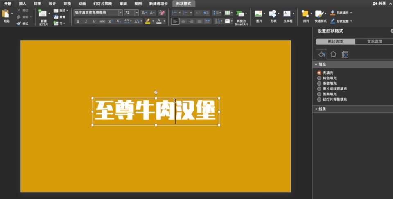Select the Gradient Fill (渐变填充) radio button

[x=319, y=84]
